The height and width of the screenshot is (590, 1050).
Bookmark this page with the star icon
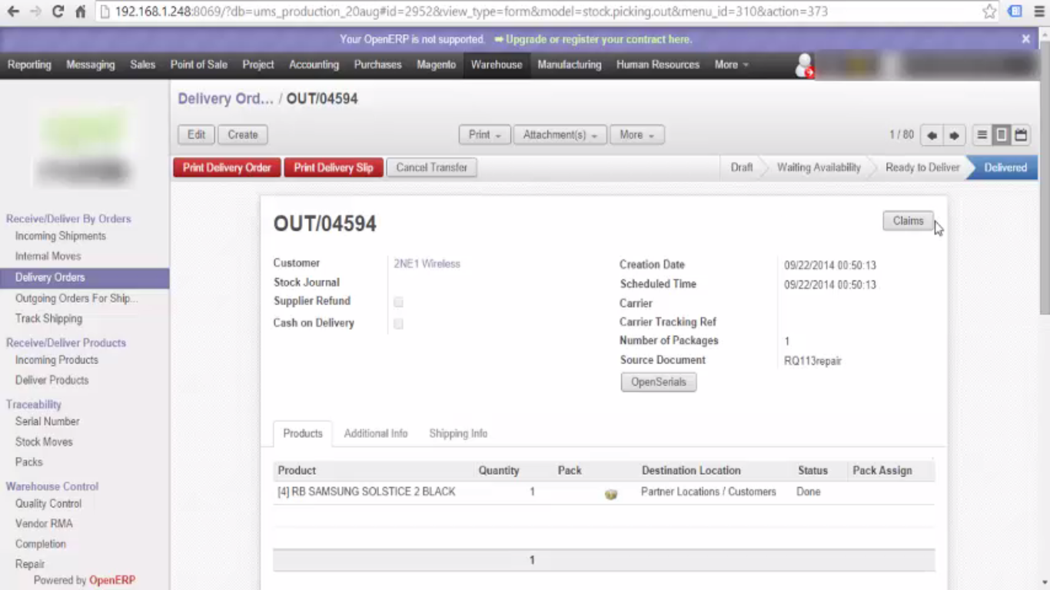click(989, 12)
